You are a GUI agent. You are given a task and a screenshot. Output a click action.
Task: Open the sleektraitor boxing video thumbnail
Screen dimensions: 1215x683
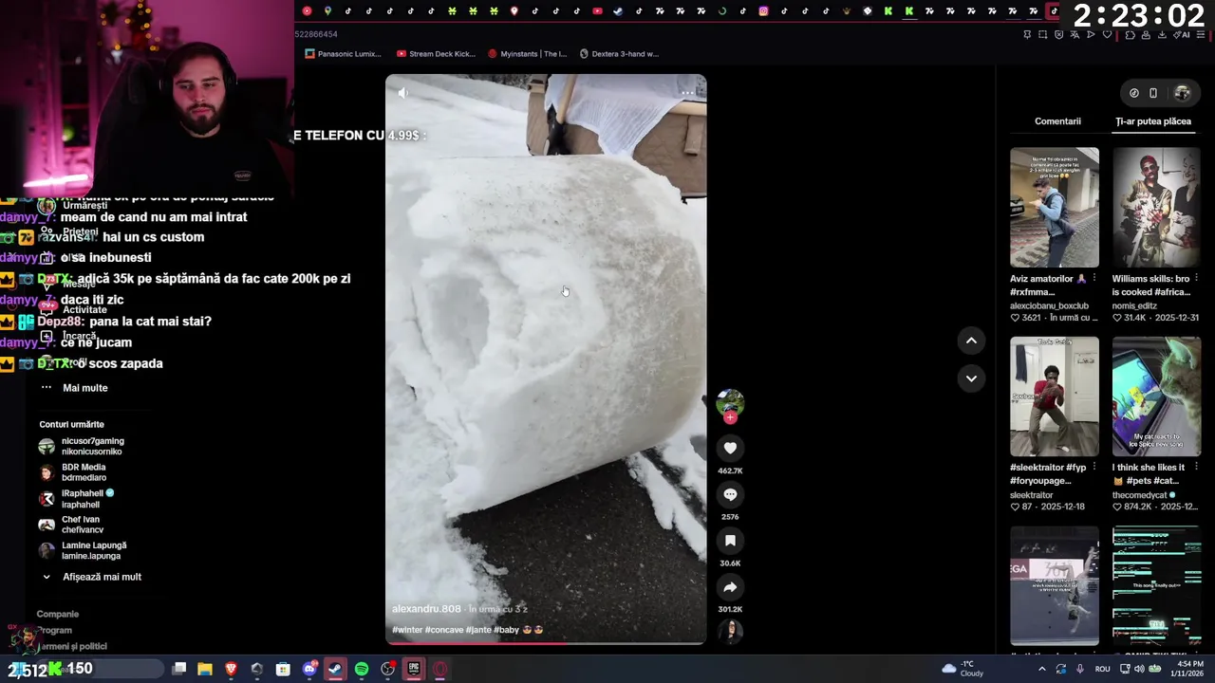click(x=1055, y=397)
